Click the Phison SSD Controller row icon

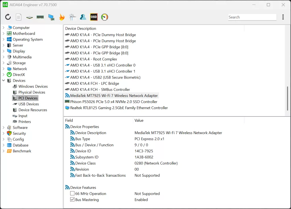(x=67, y=102)
